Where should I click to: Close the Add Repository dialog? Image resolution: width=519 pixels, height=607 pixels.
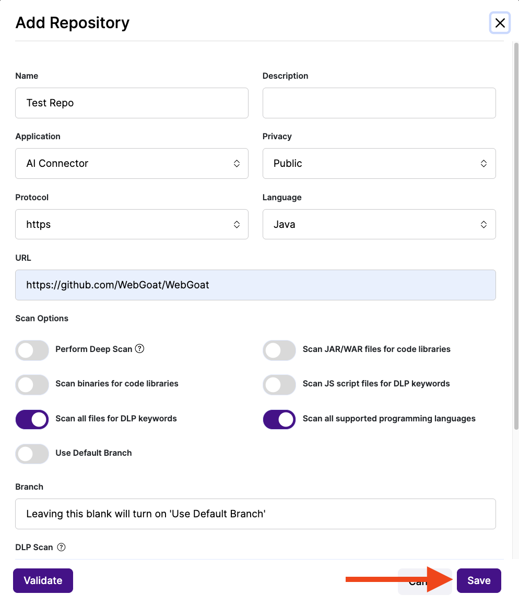point(500,23)
